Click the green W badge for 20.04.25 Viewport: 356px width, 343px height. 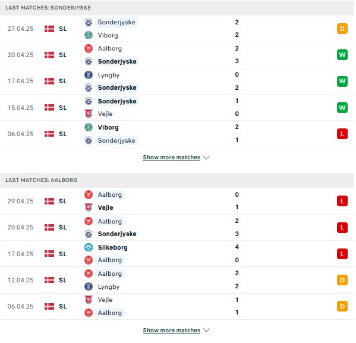342,55
